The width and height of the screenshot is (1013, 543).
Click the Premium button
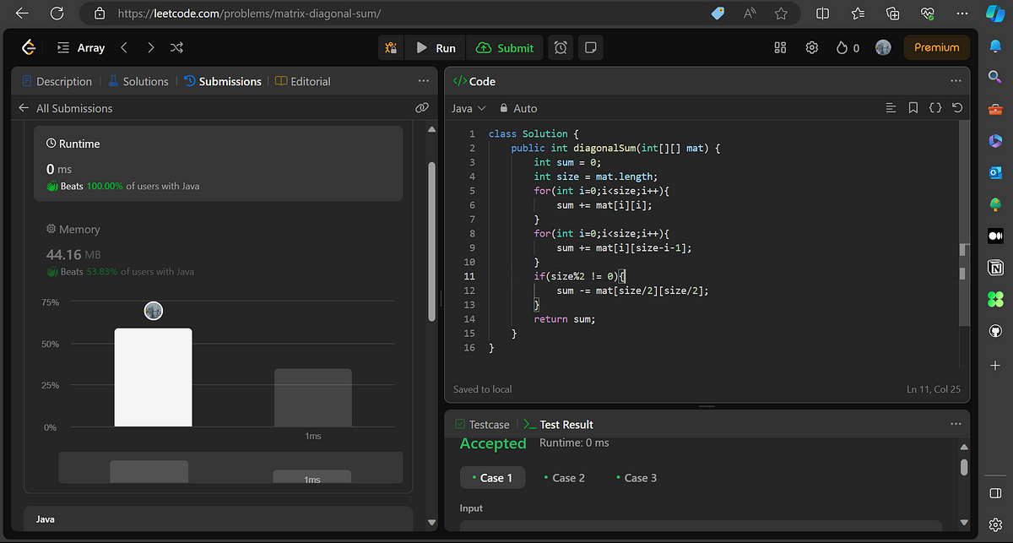(x=936, y=48)
